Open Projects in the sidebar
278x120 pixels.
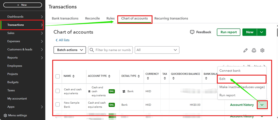tap(13, 74)
